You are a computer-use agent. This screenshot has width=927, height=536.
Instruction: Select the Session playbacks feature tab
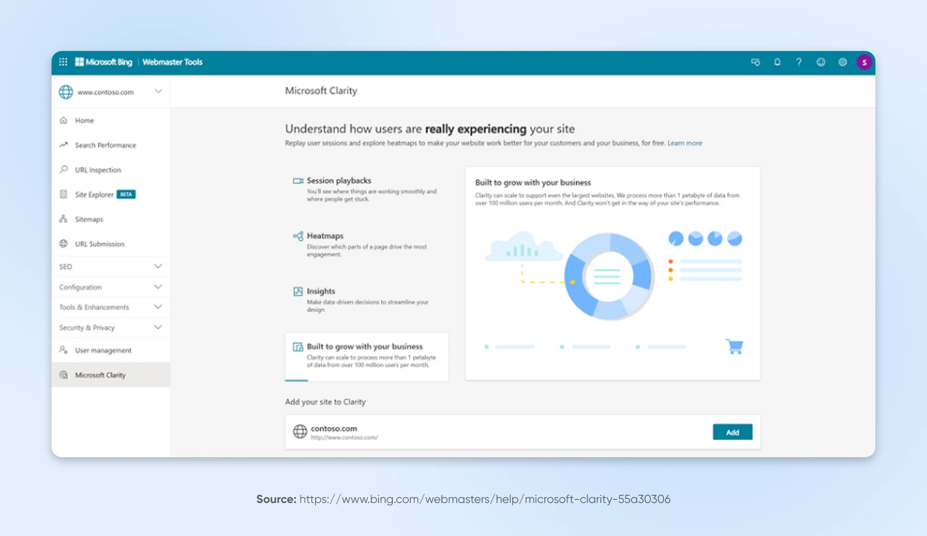click(x=367, y=189)
